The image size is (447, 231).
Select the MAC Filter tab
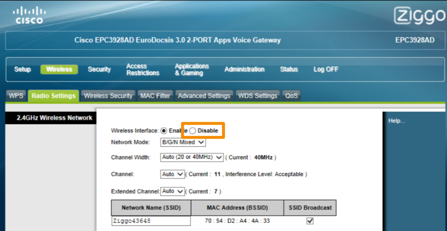click(155, 96)
